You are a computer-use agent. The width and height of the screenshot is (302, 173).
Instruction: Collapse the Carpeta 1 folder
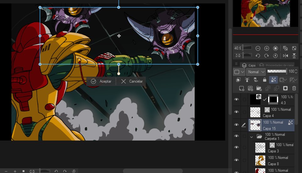click(x=251, y=137)
